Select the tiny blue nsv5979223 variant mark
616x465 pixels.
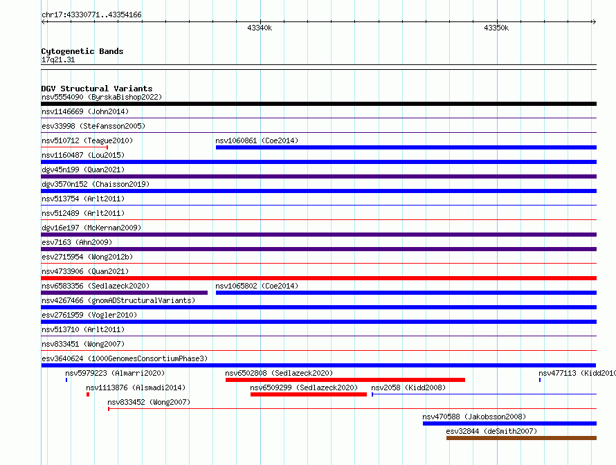click(x=66, y=380)
